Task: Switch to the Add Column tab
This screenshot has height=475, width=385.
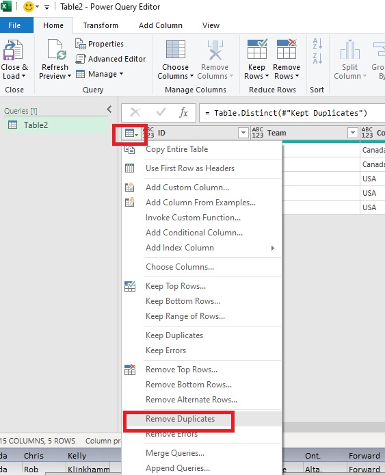Action: pos(161,25)
